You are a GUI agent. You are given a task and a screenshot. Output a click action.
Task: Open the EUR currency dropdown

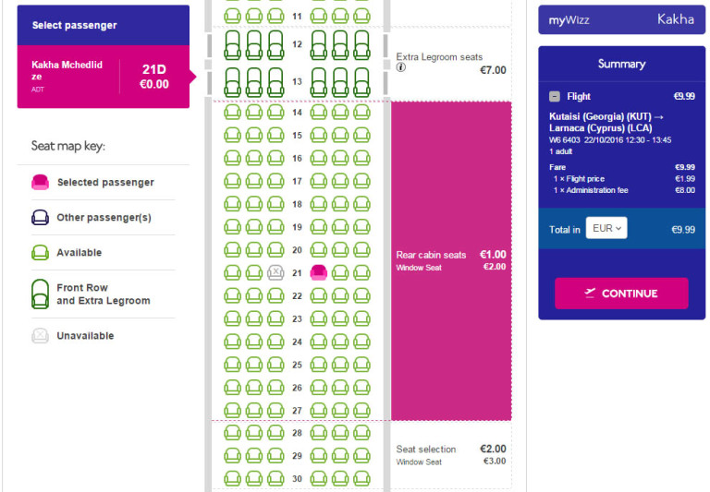coord(606,228)
